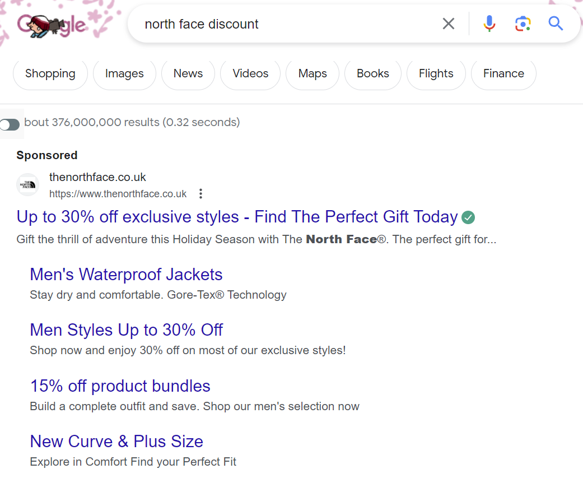
Task: Select the Finance filter chip
Action: (503, 73)
